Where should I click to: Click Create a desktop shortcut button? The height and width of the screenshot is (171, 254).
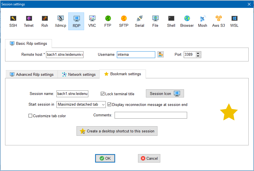(x=117, y=131)
